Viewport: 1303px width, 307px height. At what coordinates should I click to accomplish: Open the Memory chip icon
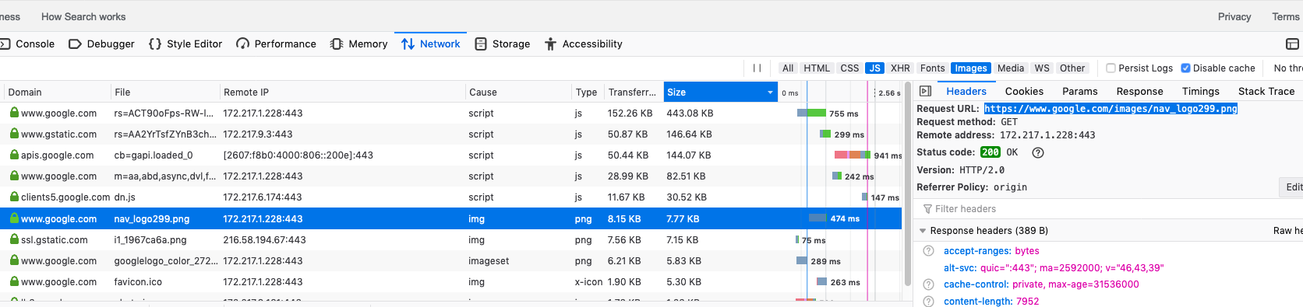click(x=337, y=44)
